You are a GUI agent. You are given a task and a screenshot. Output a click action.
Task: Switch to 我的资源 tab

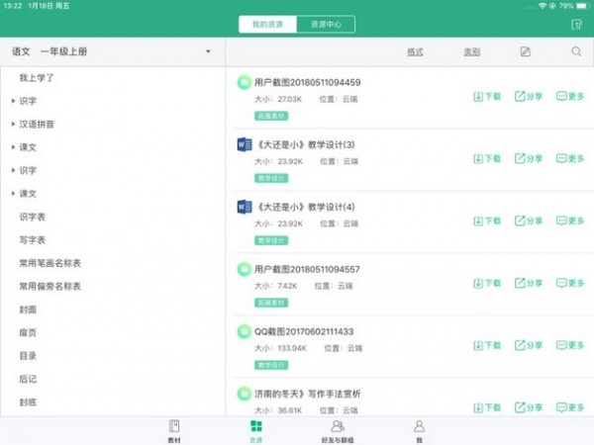(268, 24)
